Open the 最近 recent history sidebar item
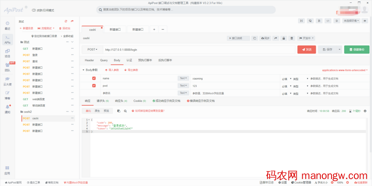372x186 pixels. [7, 26]
